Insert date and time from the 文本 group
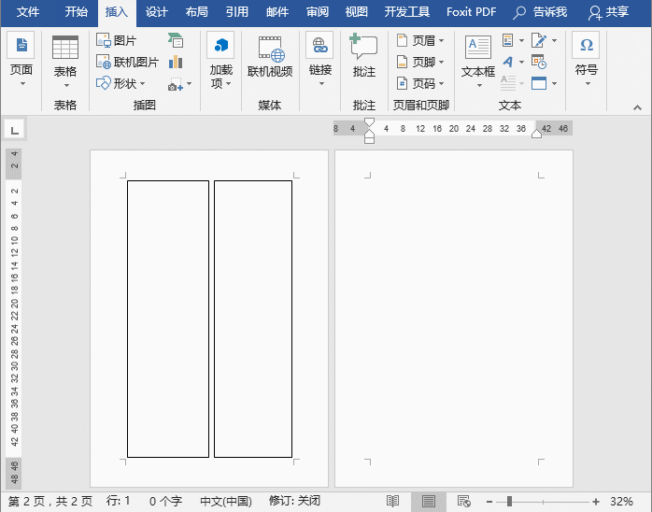Screen dimensions: 652x512 (539, 62)
